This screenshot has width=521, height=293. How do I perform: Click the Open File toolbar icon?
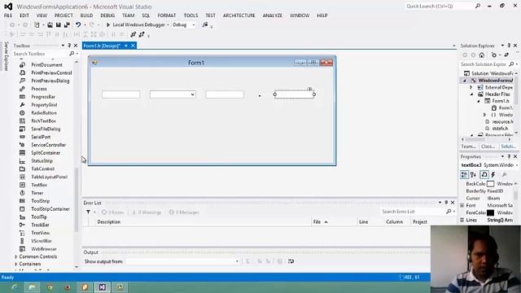point(50,25)
